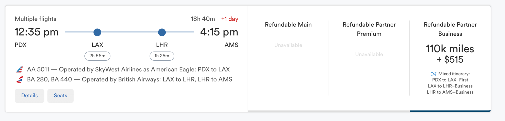Select the 110k miles + $515 fare
The width and height of the screenshot is (505, 121).
point(450,54)
